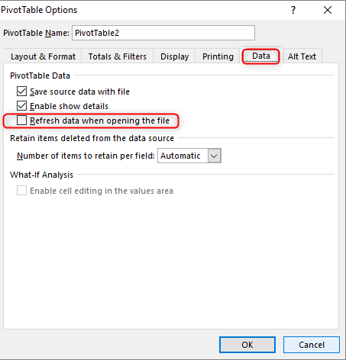Tick Enable cell editing in values area
Image resolution: width=346 pixels, height=360 pixels.
(x=21, y=191)
